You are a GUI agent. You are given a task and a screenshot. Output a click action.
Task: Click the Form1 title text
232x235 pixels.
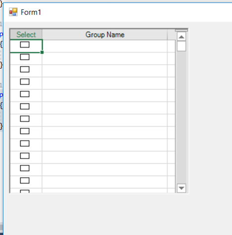pyautogui.click(x=31, y=12)
